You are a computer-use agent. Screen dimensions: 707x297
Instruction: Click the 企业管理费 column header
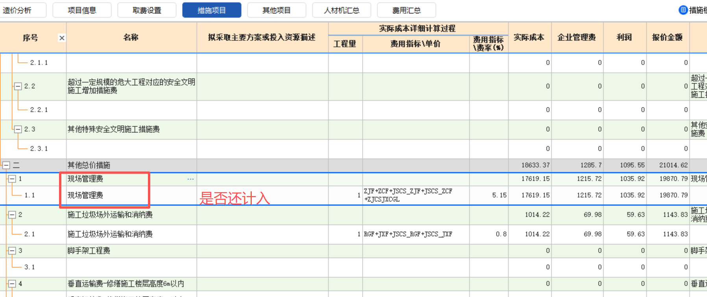[x=577, y=37]
